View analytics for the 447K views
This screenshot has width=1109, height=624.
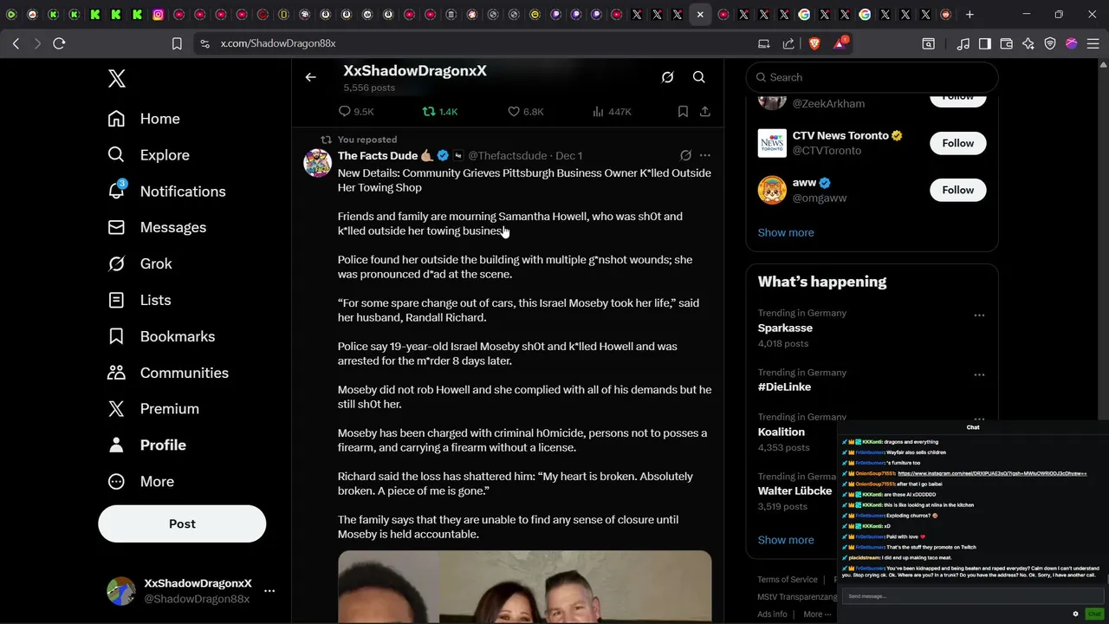click(x=612, y=112)
